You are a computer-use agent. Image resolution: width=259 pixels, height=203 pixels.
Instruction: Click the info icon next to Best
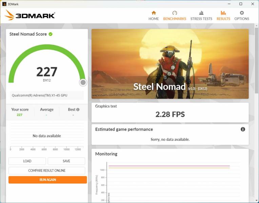[x=78, y=110]
